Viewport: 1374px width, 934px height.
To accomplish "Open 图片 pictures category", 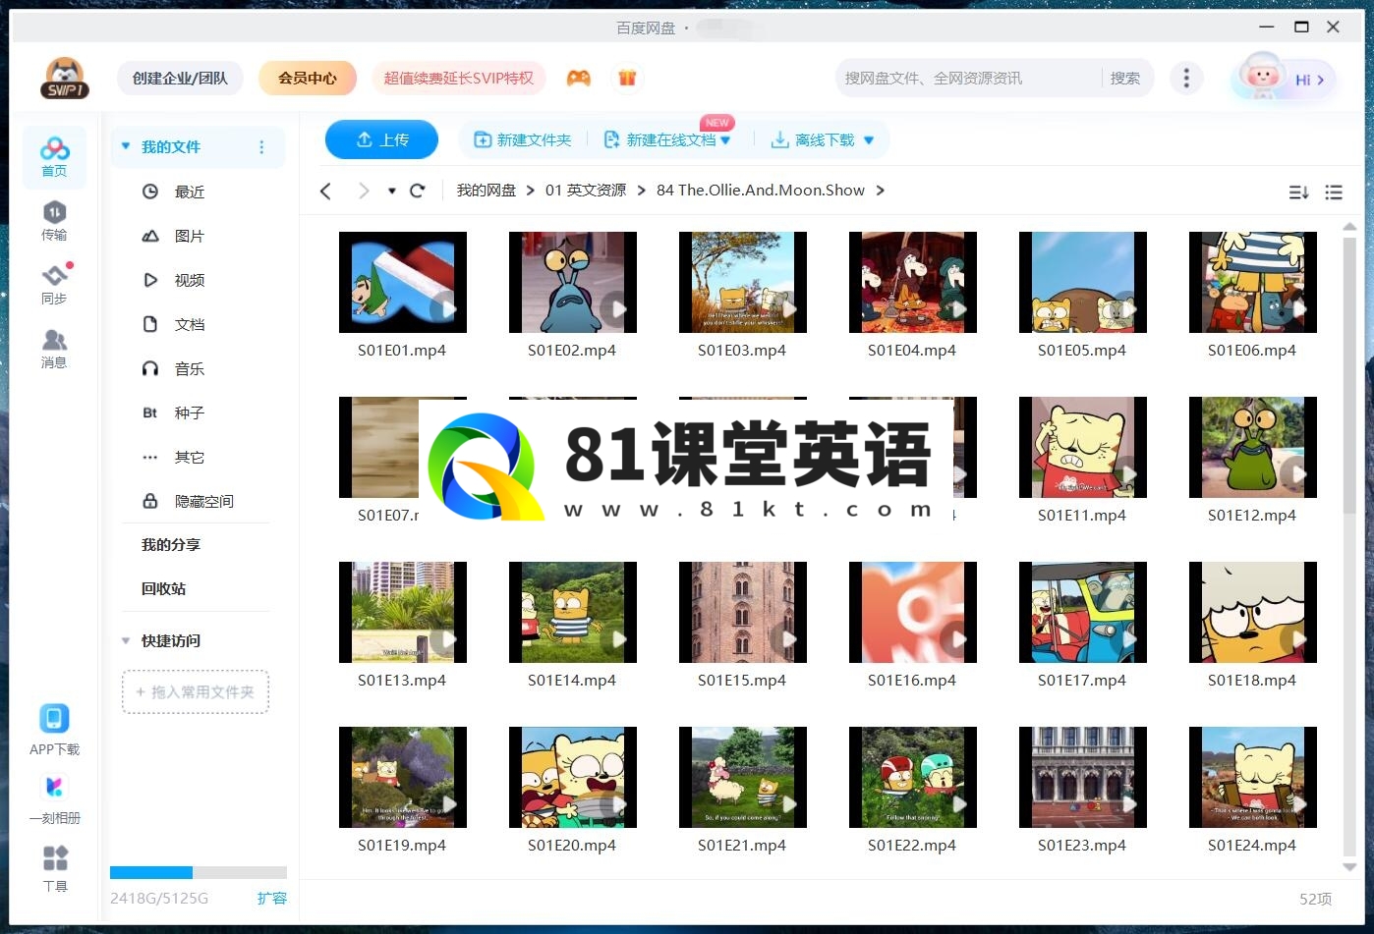I will 190,236.
